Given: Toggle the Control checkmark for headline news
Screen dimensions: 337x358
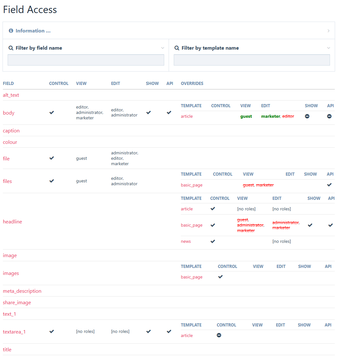Looking at the screenshot, I should pyautogui.click(x=213, y=241).
